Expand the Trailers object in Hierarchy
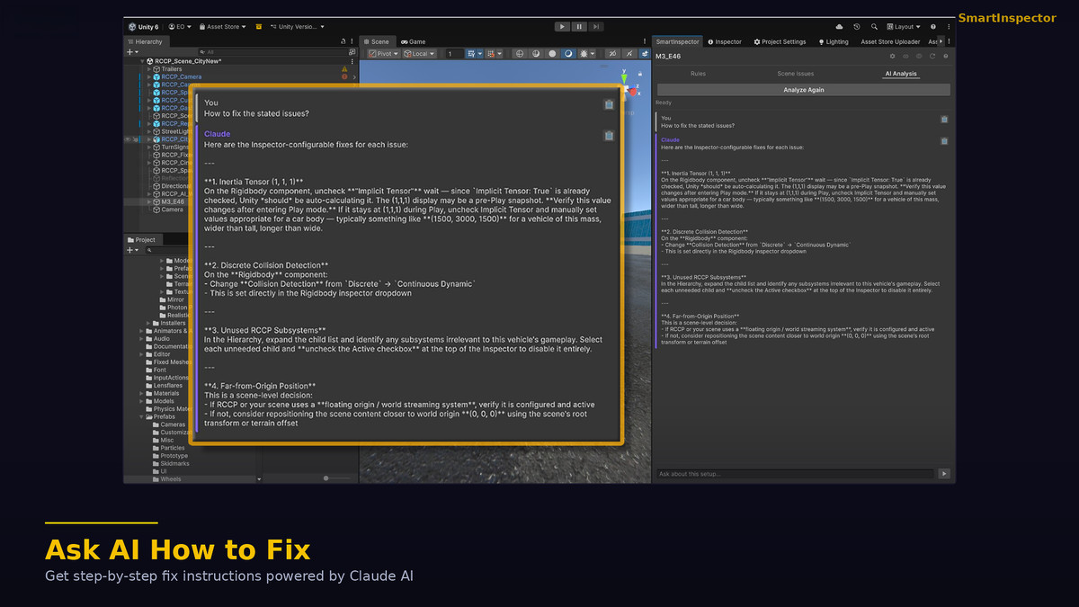 149,69
